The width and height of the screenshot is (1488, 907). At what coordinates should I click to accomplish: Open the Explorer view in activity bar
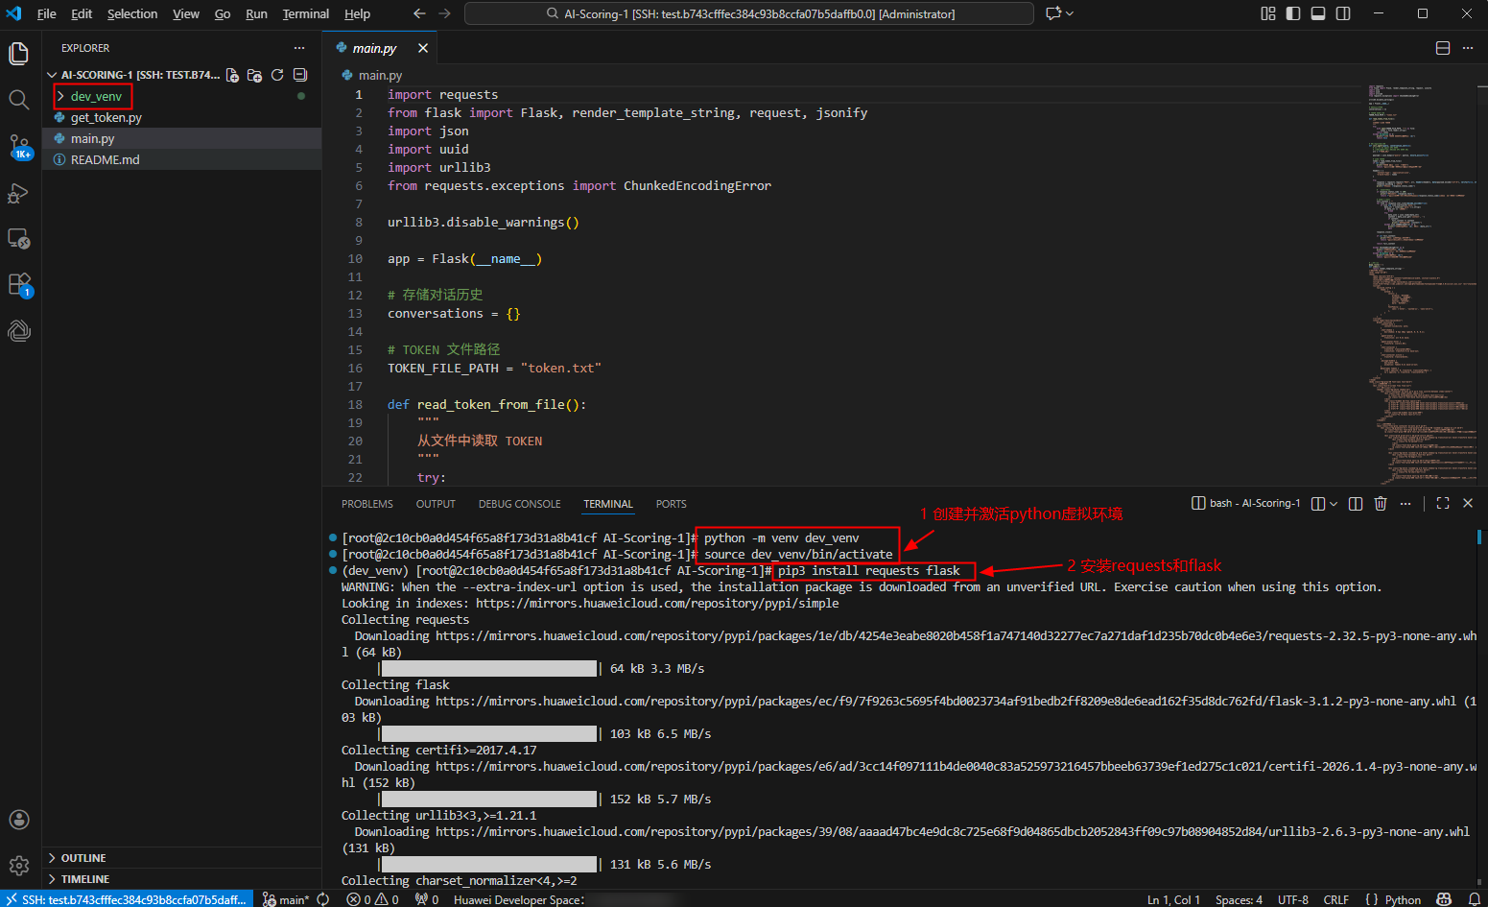point(19,54)
